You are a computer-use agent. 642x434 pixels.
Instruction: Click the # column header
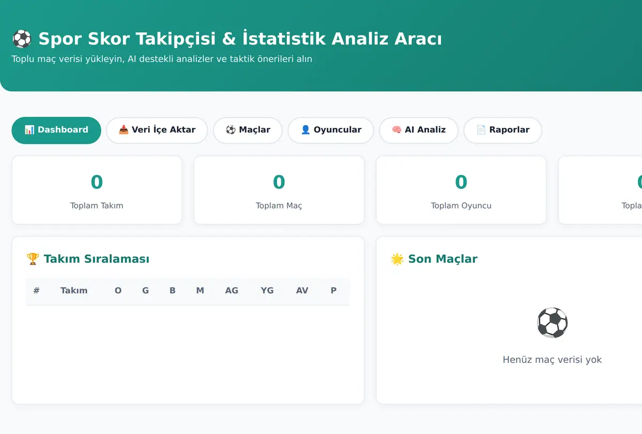[x=36, y=291]
